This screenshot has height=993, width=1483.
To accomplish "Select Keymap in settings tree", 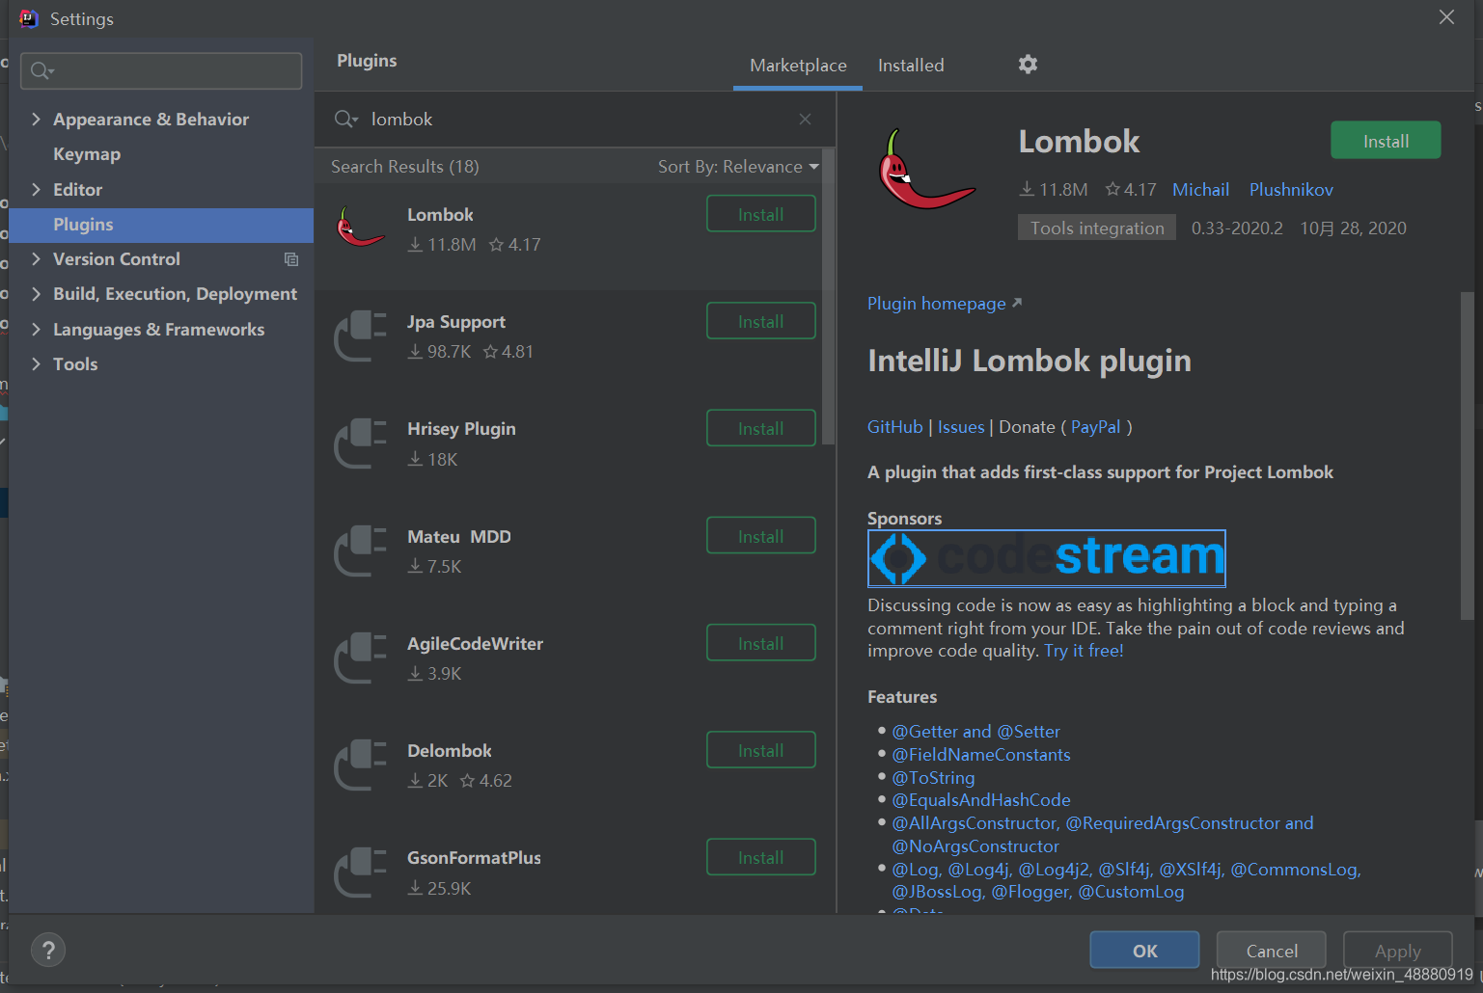I will [x=87, y=154].
